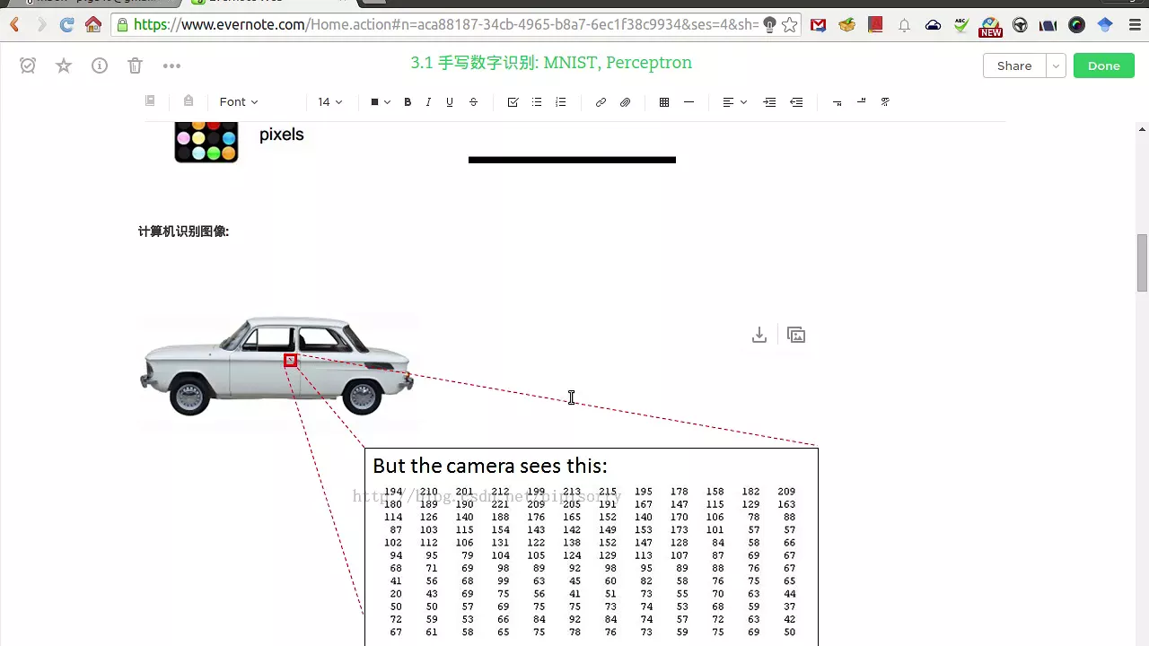Screen dimensions: 1149x646
Task: Bookmark this page with star
Action: pyautogui.click(x=790, y=25)
